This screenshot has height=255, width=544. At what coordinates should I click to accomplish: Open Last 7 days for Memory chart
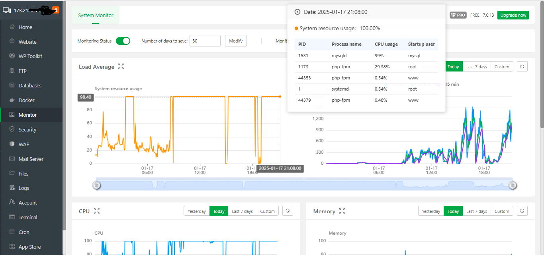pyautogui.click(x=477, y=211)
